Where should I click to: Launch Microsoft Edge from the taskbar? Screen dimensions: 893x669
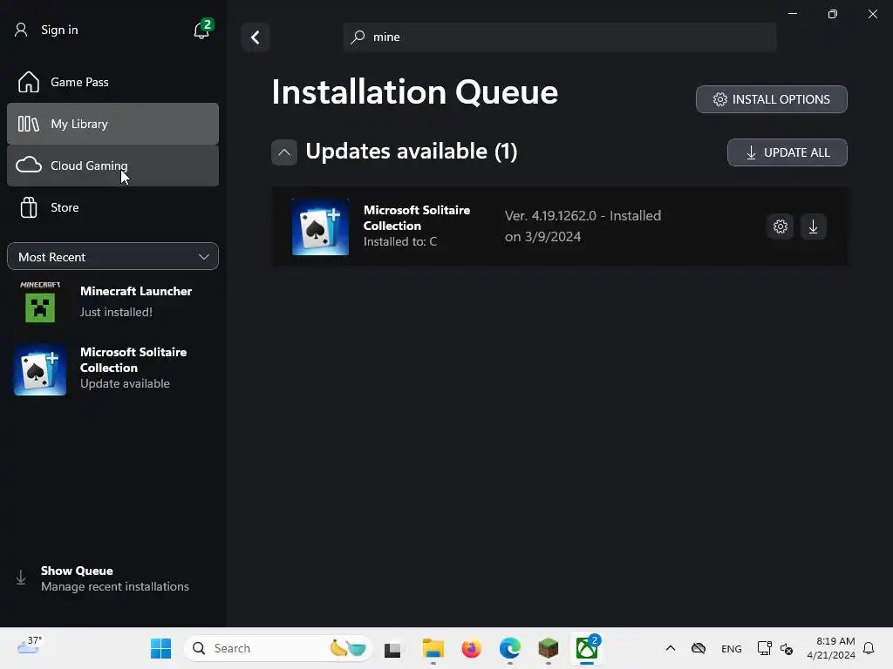pos(509,648)
